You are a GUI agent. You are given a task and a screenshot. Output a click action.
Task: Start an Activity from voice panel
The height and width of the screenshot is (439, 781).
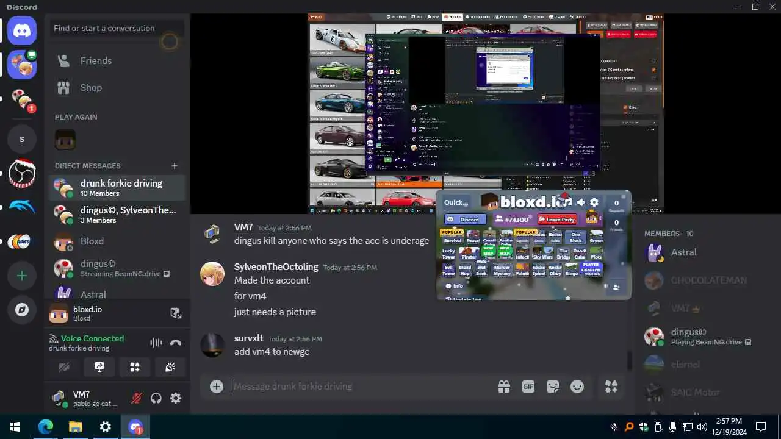(x=135, y=367)
